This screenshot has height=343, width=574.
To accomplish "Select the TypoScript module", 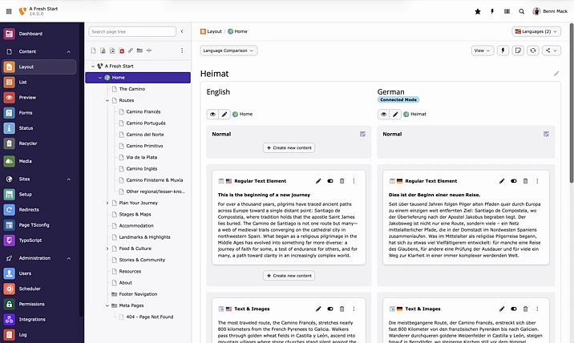I will coord(31,240).
